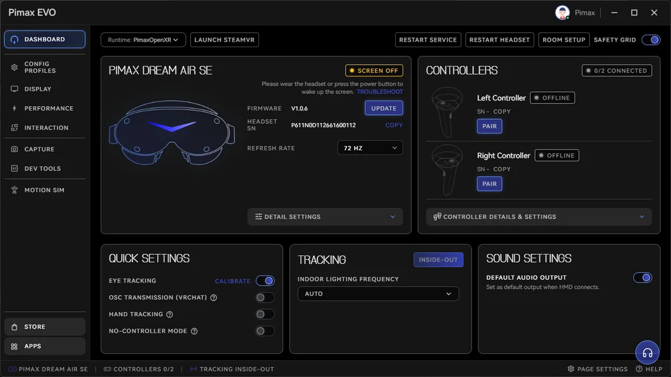This screenshot has height=377, width=671.
Task: Click the Apps grid icon
Action: click(14, 346)
